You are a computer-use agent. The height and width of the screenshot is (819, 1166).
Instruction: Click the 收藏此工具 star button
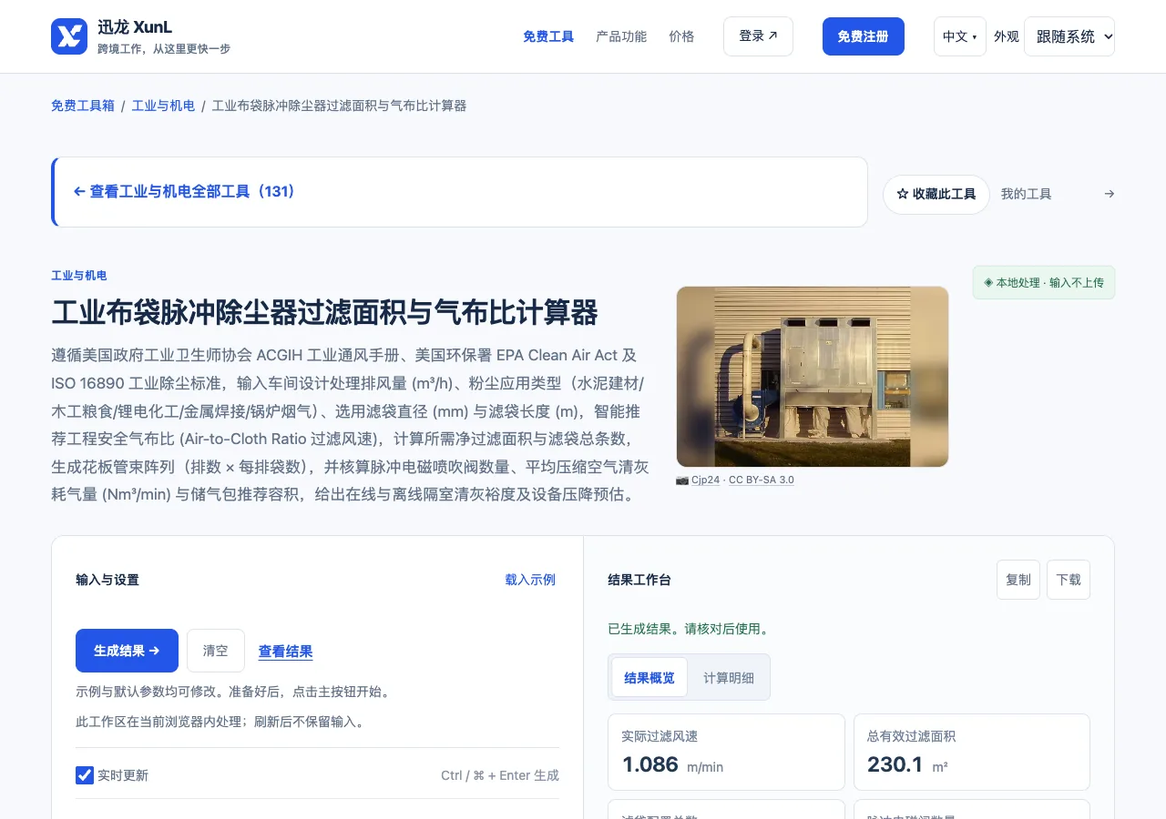click(x=936, y=195)
